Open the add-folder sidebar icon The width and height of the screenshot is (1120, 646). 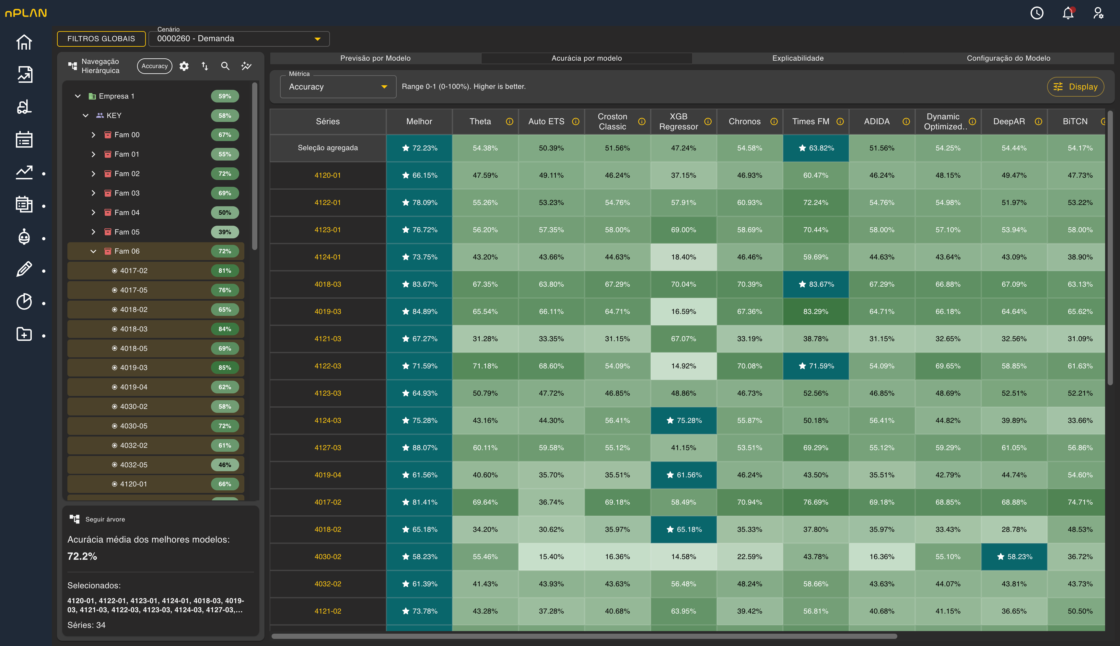(x=24, y=334)
